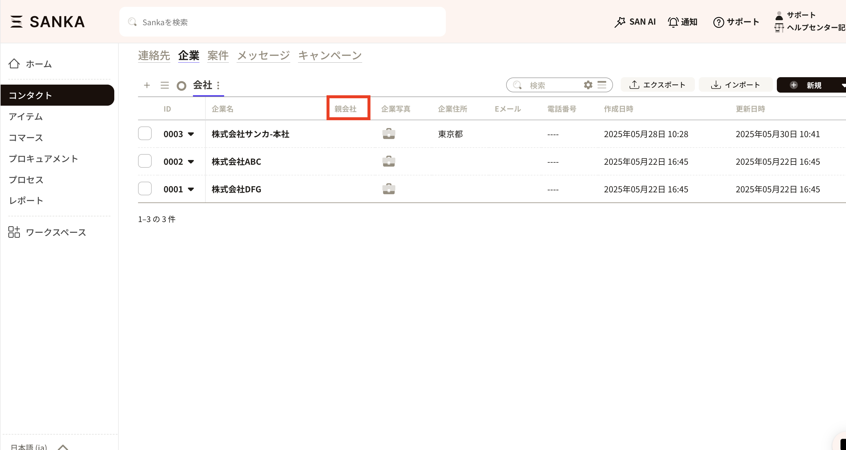846x450 pixels.
Task: Click the SANKA hamburger menu icon
Action: pos(16,22)
